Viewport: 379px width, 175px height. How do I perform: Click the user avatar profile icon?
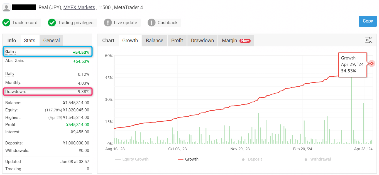6,7
